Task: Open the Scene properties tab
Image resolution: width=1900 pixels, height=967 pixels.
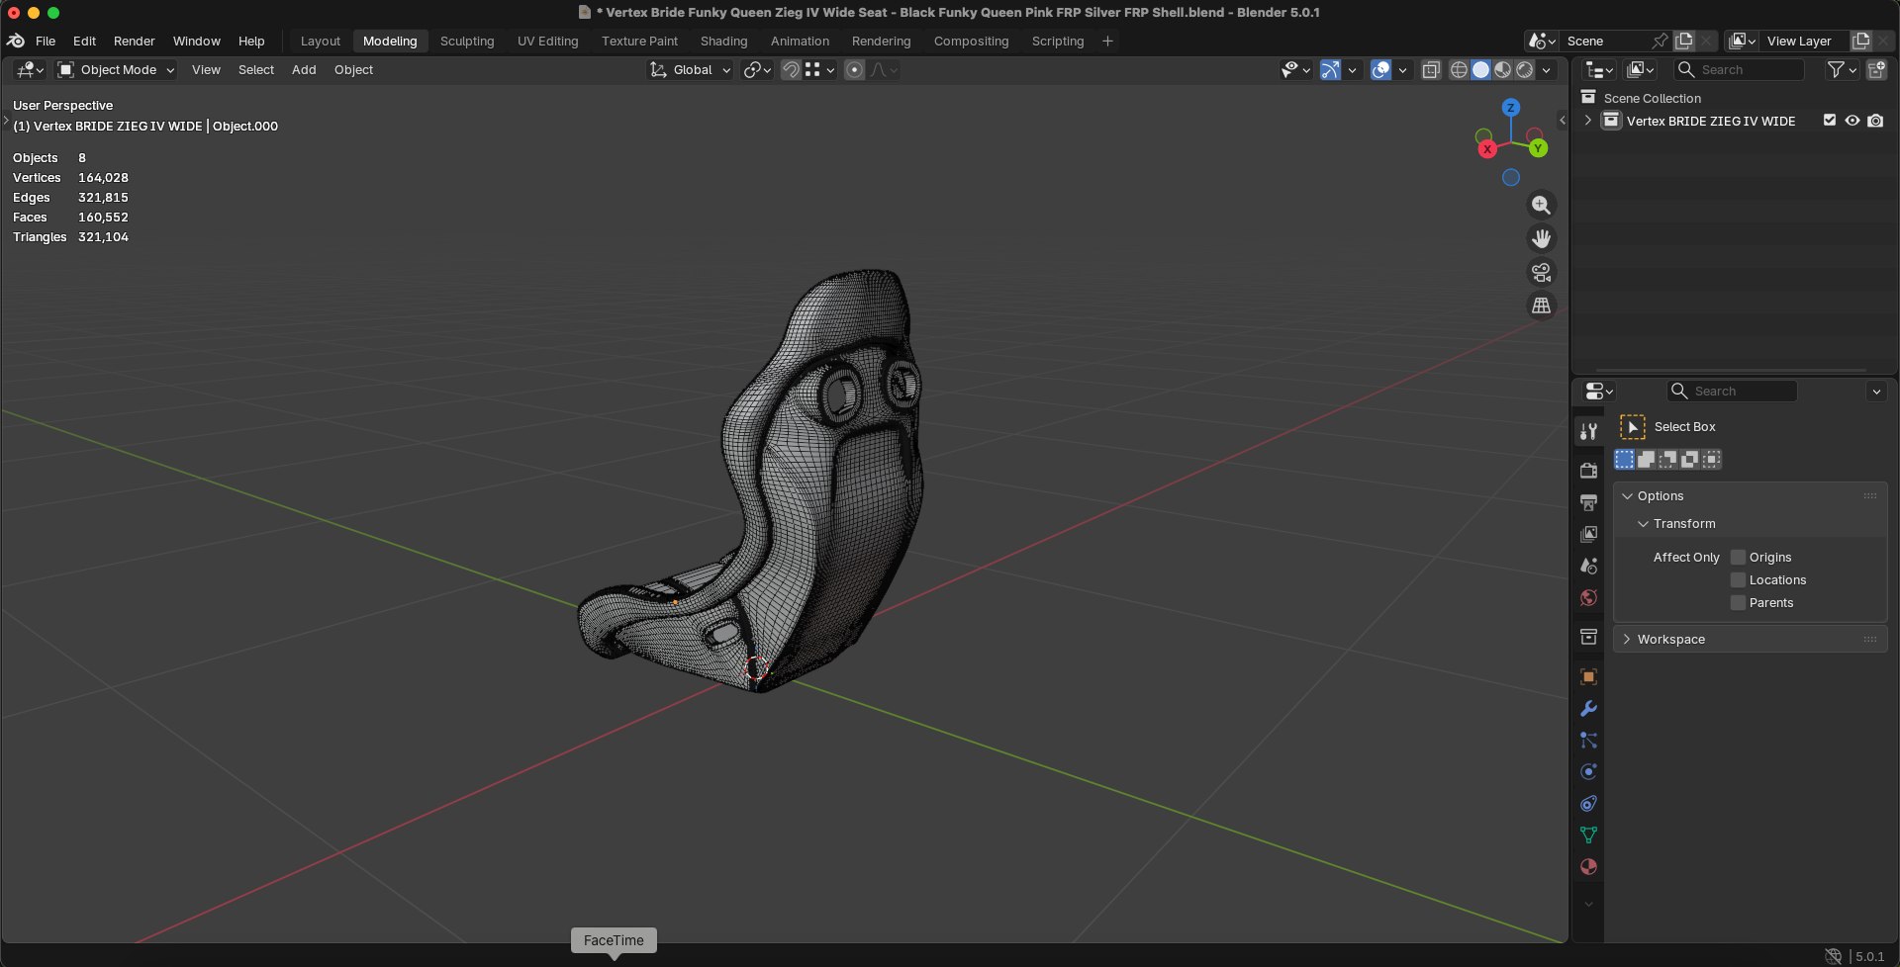Action: pos(1588,566)
